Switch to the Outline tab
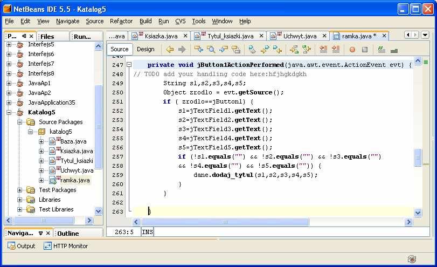The width and height of the screenshot is (437, 267). (68, 233)
